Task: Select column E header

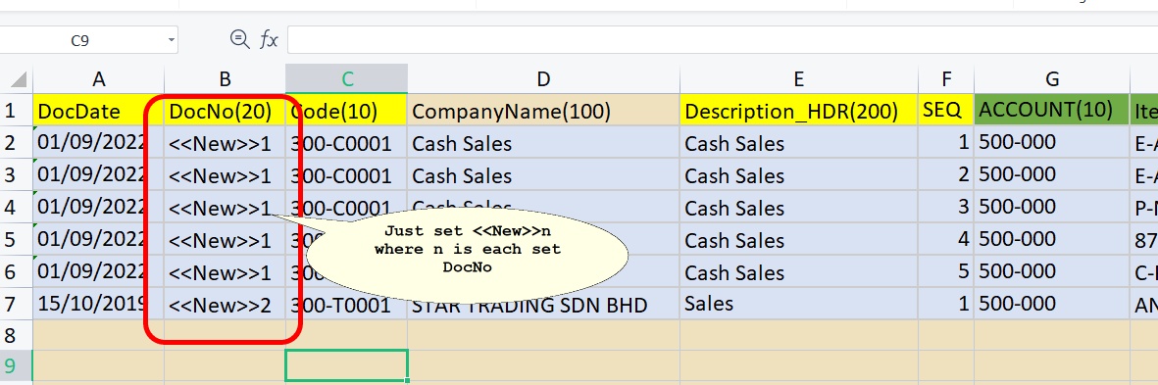Action: coord(798,79)
